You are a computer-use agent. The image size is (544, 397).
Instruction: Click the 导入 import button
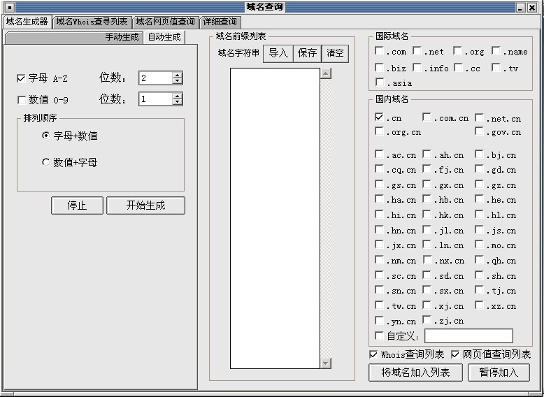[x=278, y=53]
